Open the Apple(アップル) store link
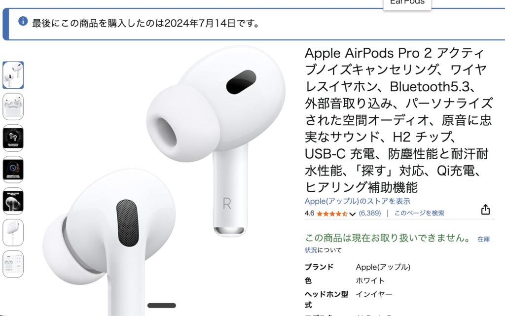505x316 pixels. [x=358, y=201]
